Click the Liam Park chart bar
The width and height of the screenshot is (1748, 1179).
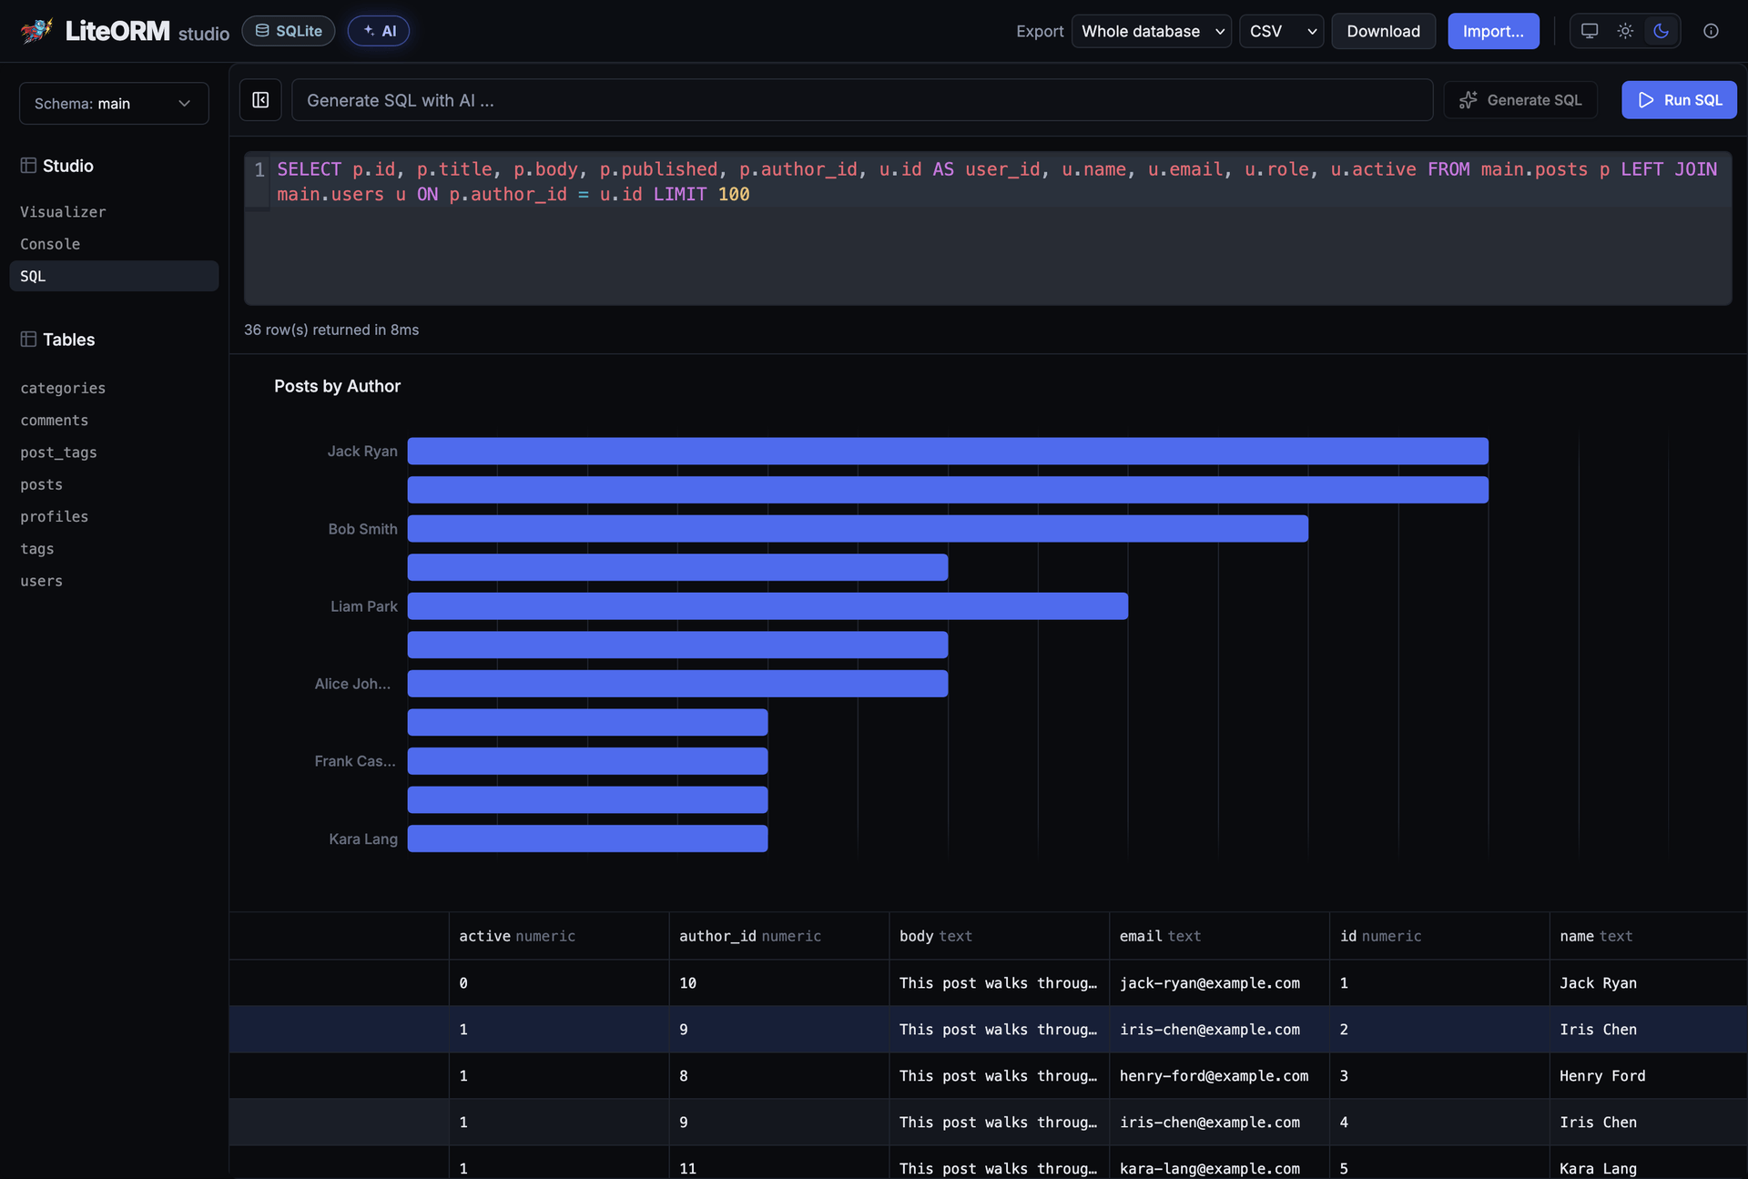(767, 606)
